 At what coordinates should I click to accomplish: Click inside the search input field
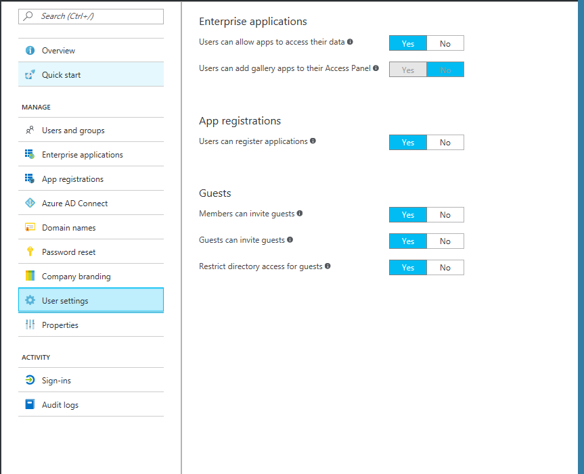tap(95, 16)
